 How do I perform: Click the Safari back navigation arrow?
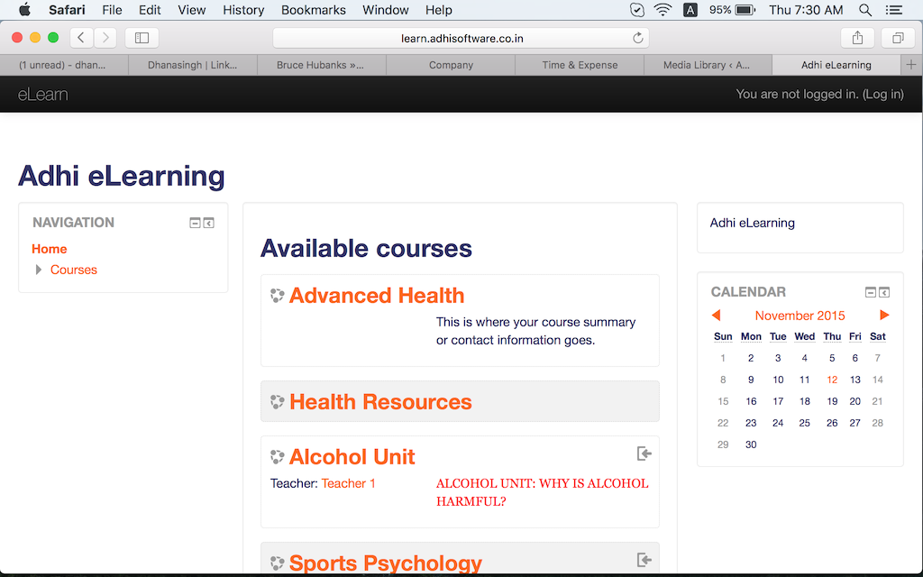(81, 38)
